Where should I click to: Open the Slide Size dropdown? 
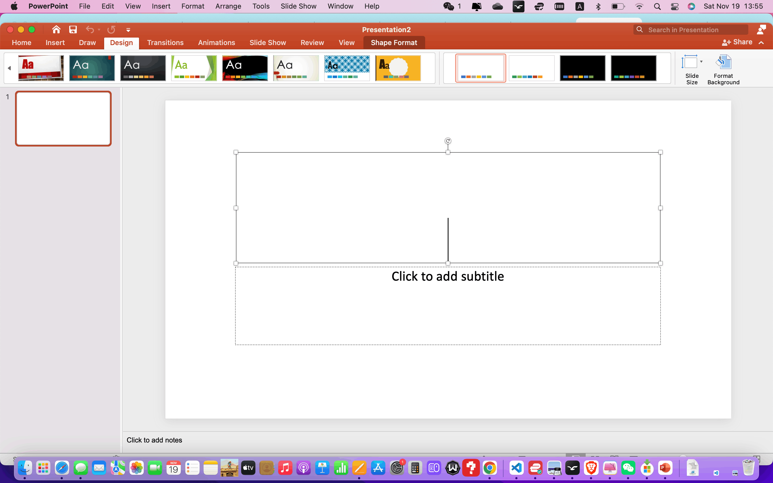[x=692, y=70]
